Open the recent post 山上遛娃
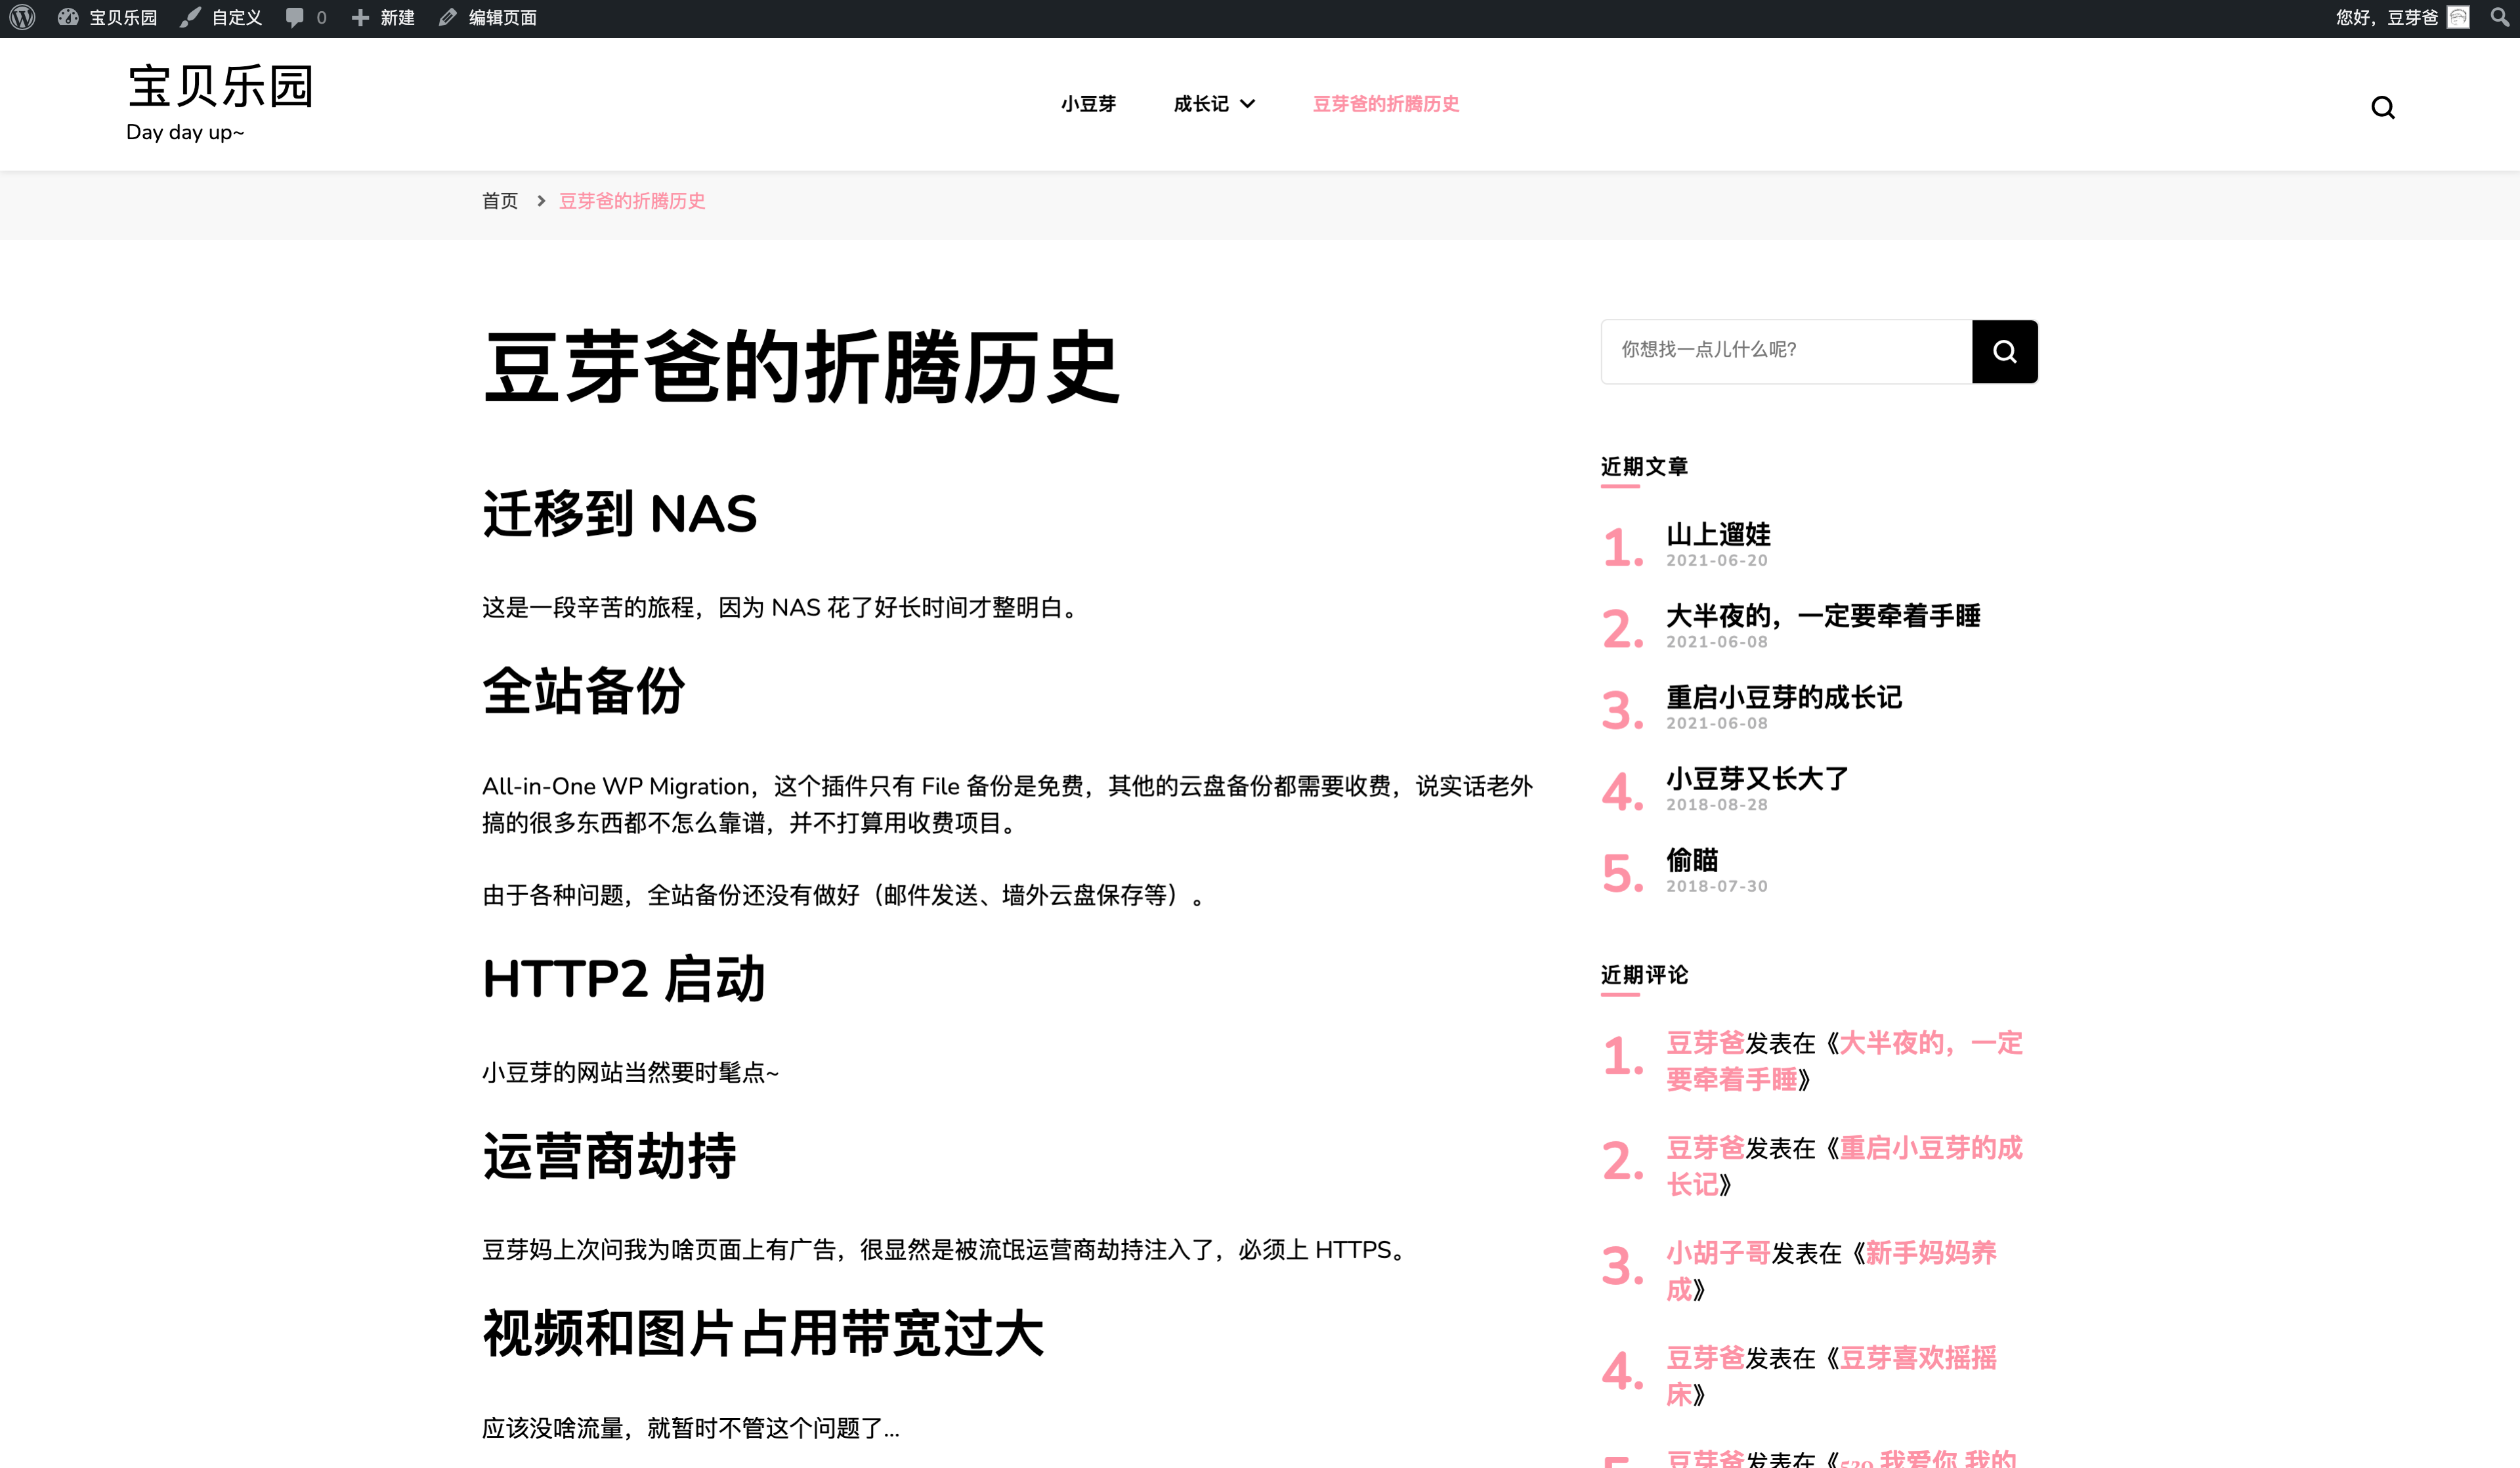This screenshot has width=2520, height=1468. coord(1717,534)
